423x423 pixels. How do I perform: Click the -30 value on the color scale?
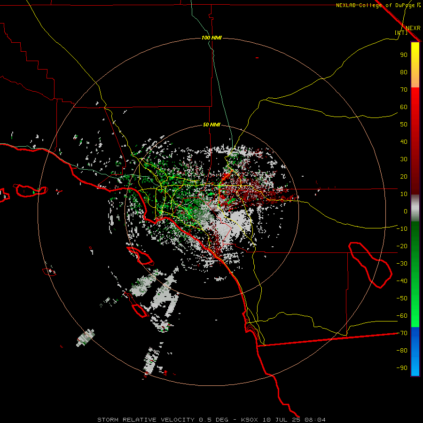[402, 264]
